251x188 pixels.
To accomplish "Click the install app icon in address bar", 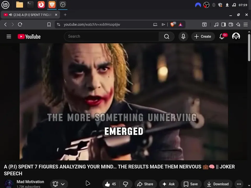I will 155,25.
